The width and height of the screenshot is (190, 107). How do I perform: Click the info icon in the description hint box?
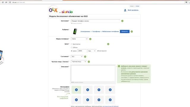(119, 66)
